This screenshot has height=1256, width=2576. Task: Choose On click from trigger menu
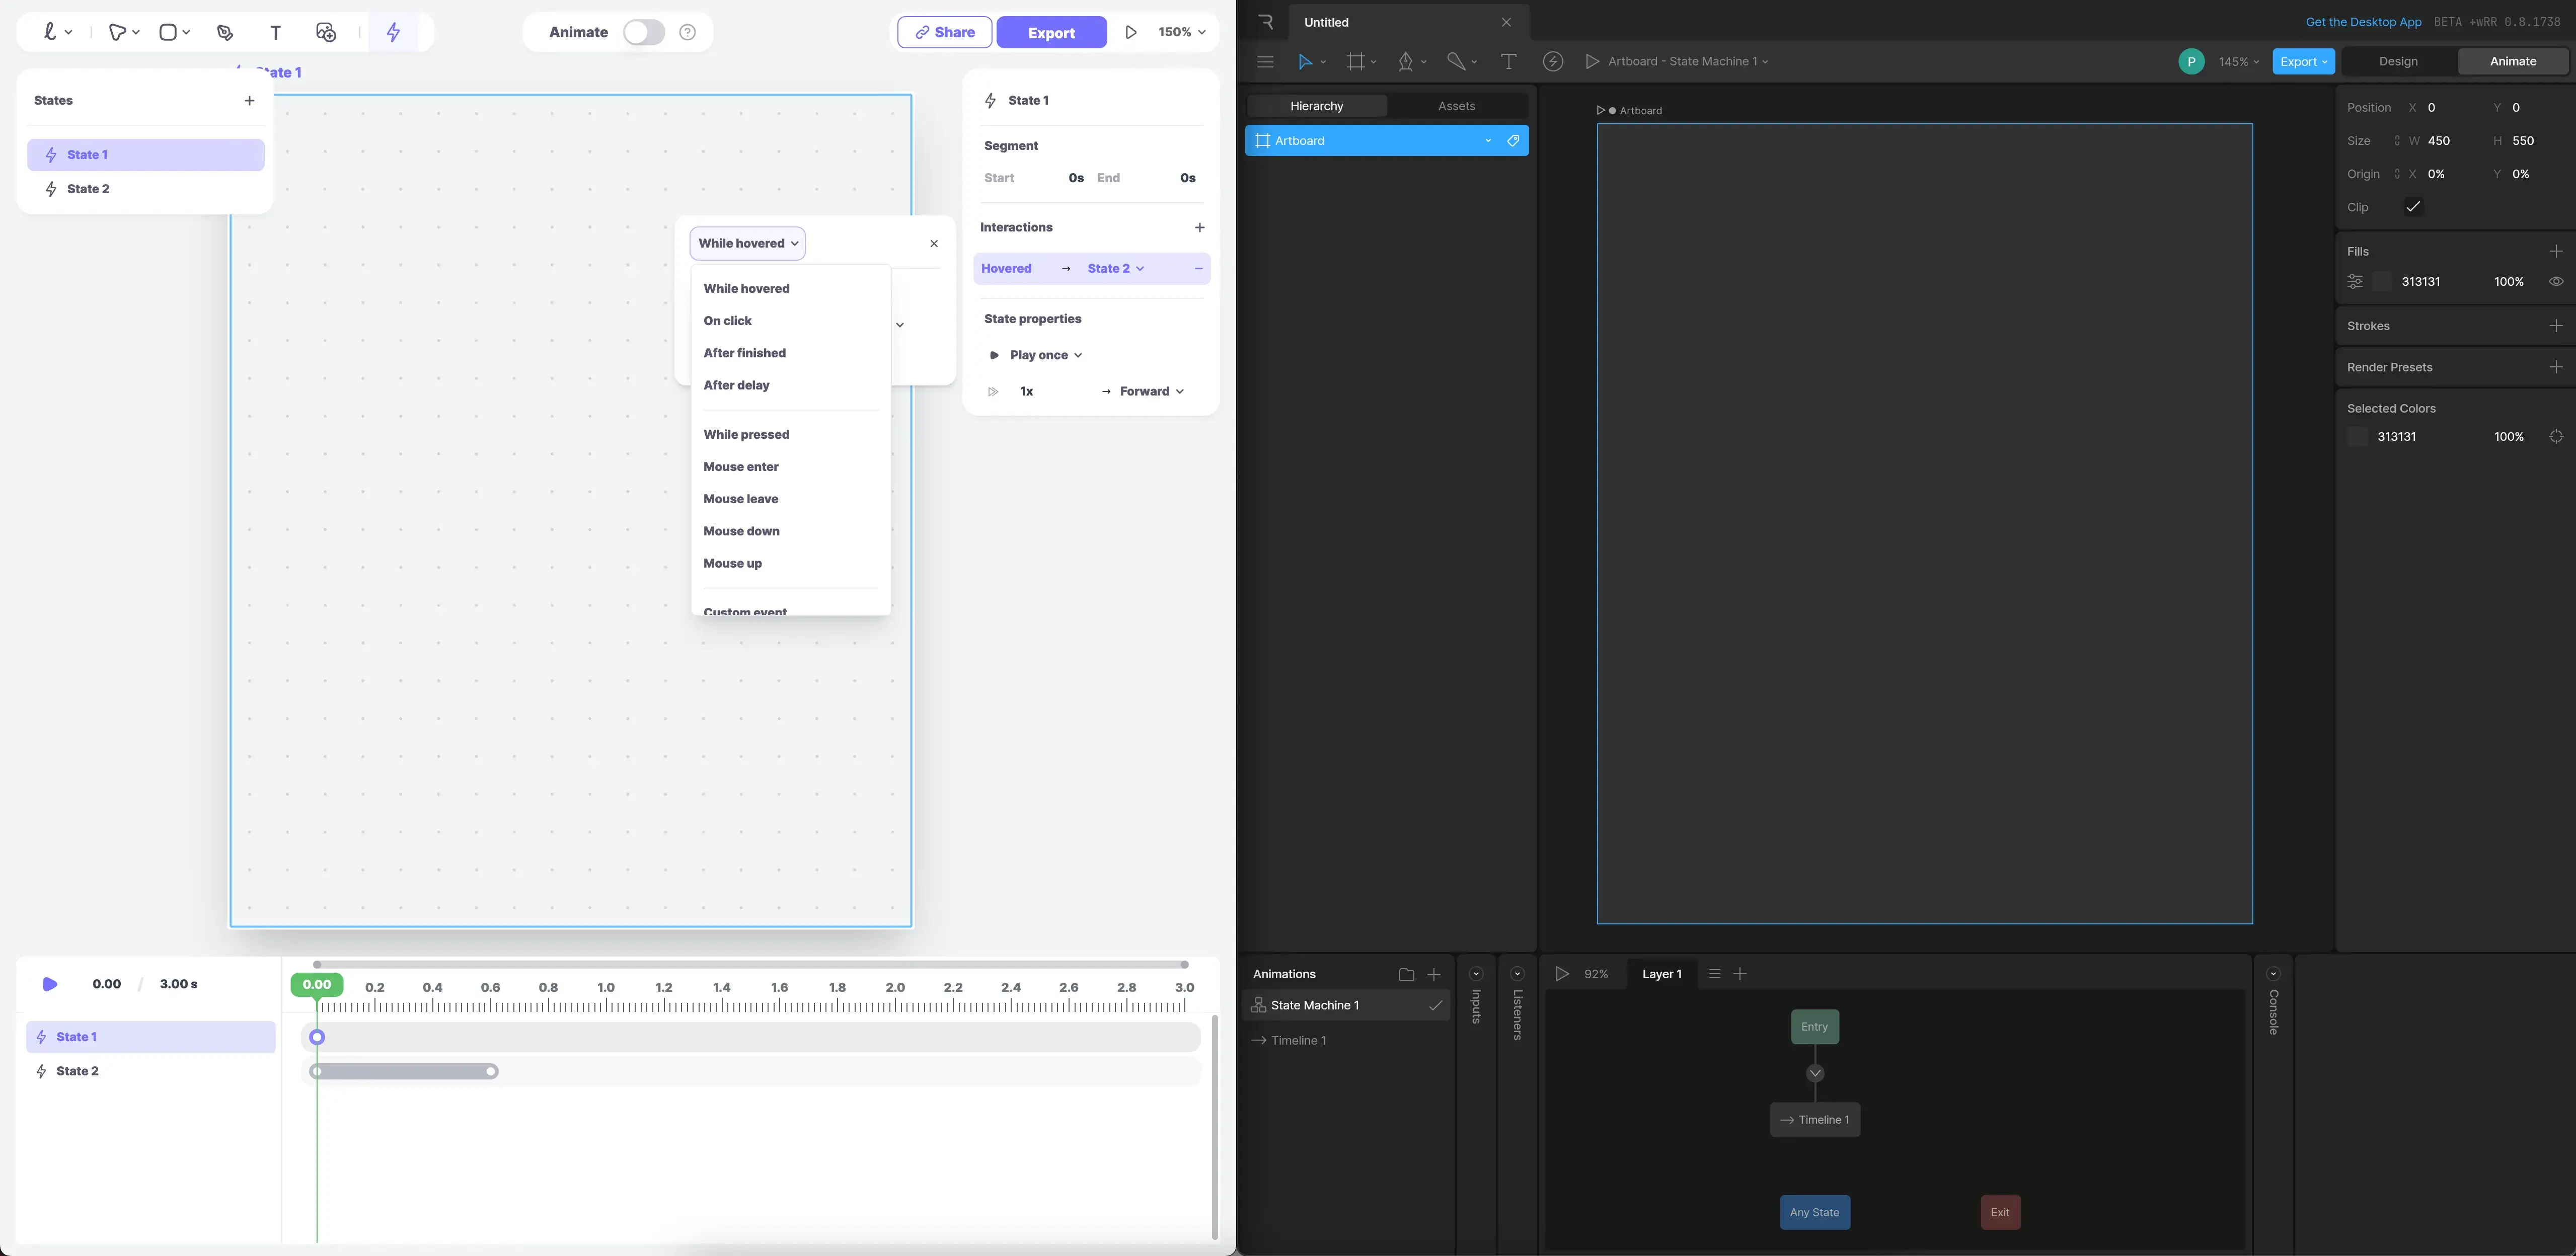tap(727, 321)
